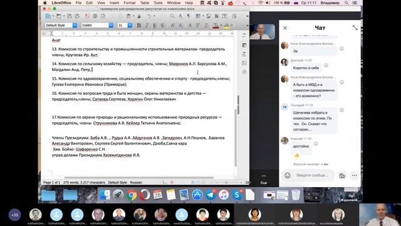Viewport: 401px width, 226px height.
Task: Open Telegram from the Dock
Action: click(211, 195)
